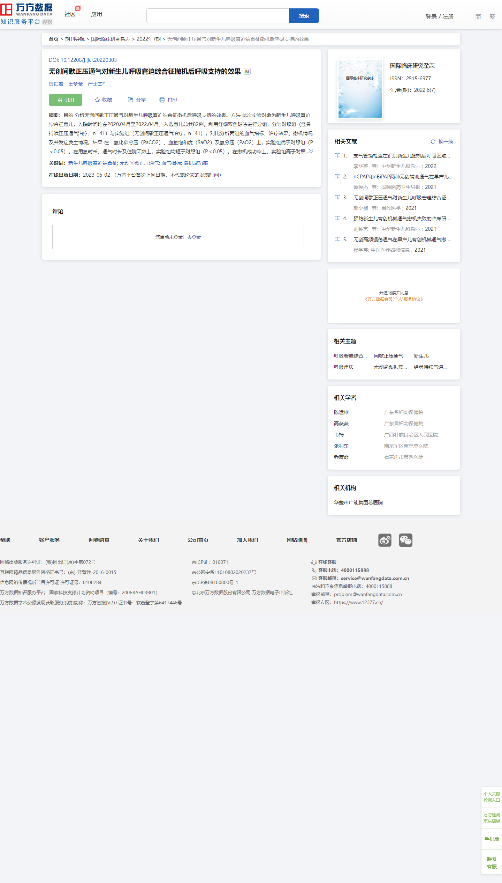The height and width of the screenshot is (883, 502).
Task: Click the green 引用 cite button
Action: [x=66, y=100]
